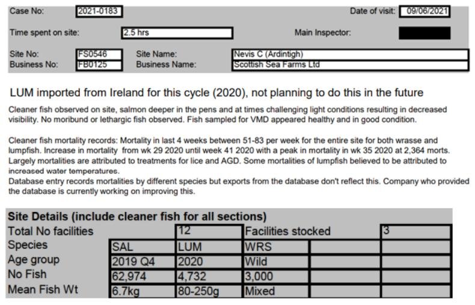Click the Site Details section heading
475x305 pixels.
point(136,216)
